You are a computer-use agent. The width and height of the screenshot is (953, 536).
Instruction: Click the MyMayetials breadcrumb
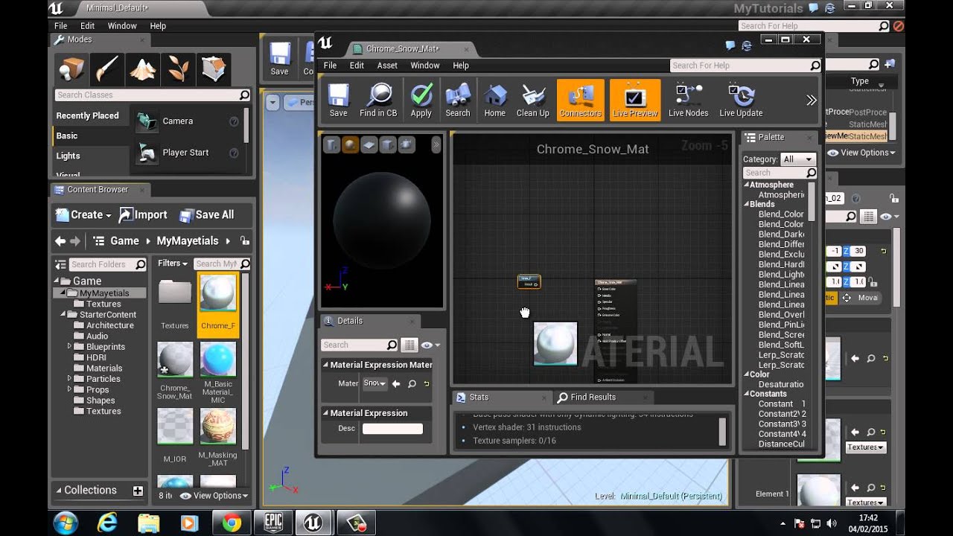click(x=187, y=241)
